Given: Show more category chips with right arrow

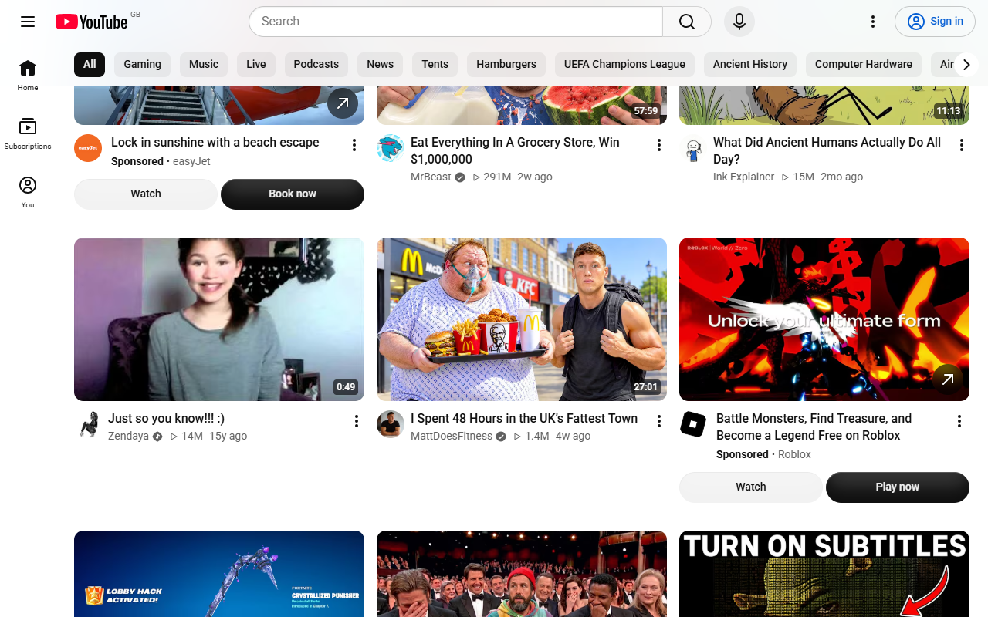Looking at the screenshot, I should pos(966,65).
